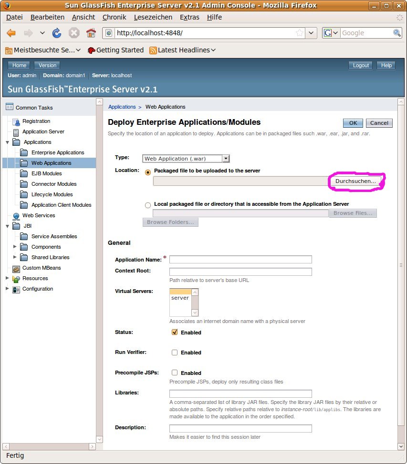This screenshot has width=407, height=464.
Task: Click the Firefox home icon
Action: [91, 33]
